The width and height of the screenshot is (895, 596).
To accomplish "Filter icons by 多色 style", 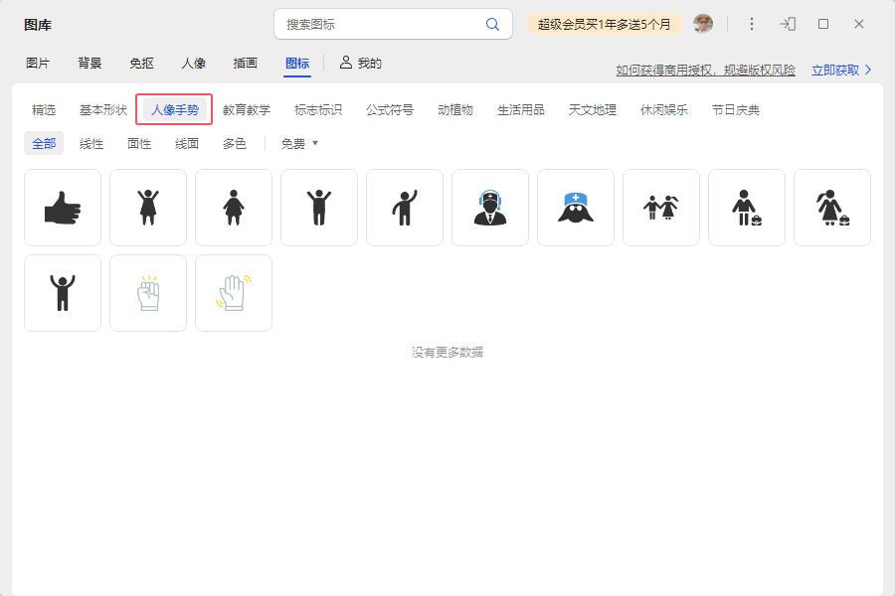I will pos(235,144).
